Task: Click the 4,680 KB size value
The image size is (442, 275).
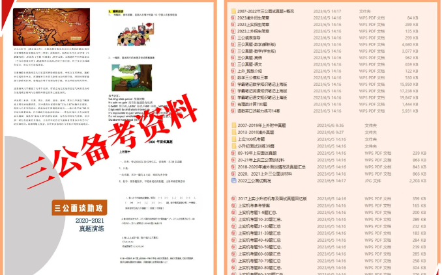Action: [410, 44]
